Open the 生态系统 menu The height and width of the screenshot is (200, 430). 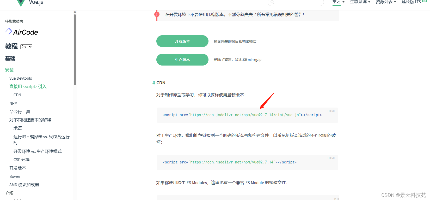pos(360,2)
